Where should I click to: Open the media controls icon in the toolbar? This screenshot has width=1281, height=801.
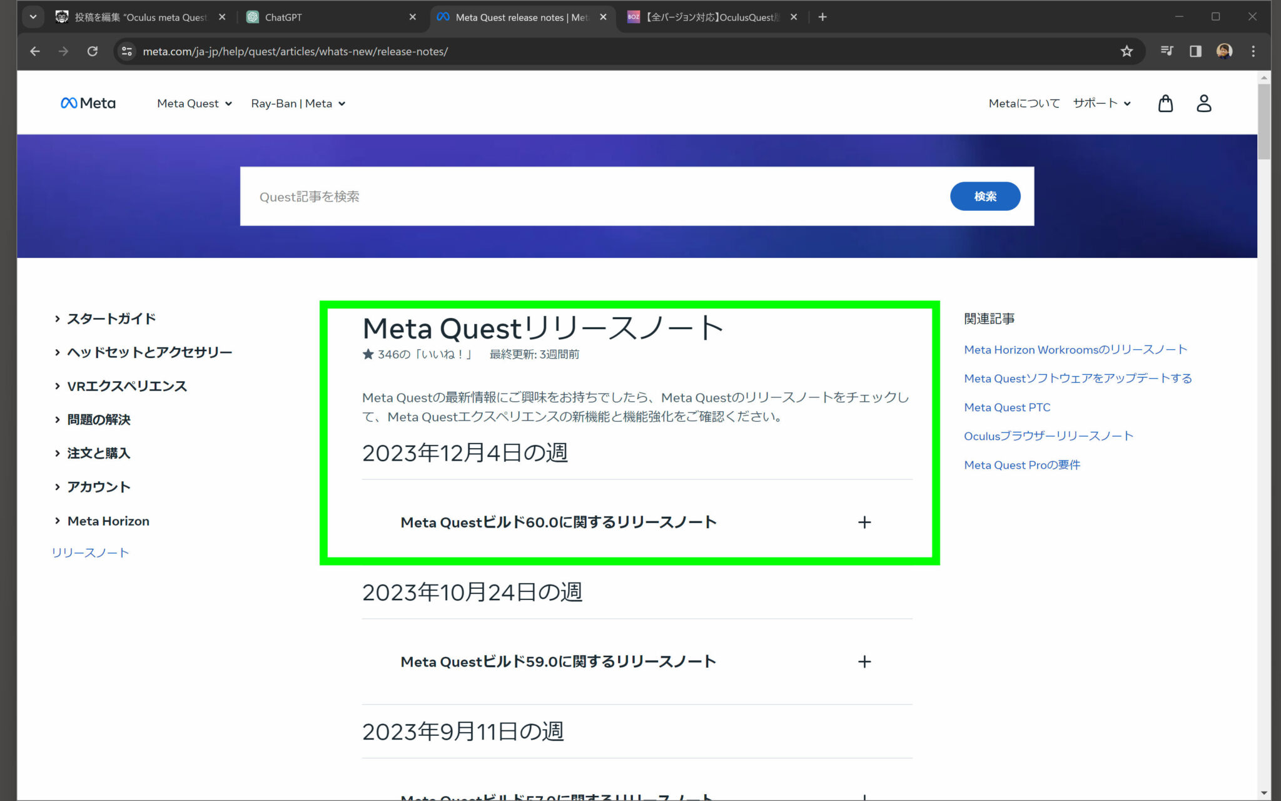1166,51
